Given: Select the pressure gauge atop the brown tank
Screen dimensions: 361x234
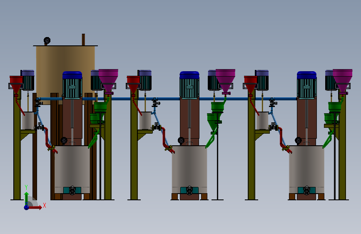Looking at the screenshot, I should tap(47, 41).
